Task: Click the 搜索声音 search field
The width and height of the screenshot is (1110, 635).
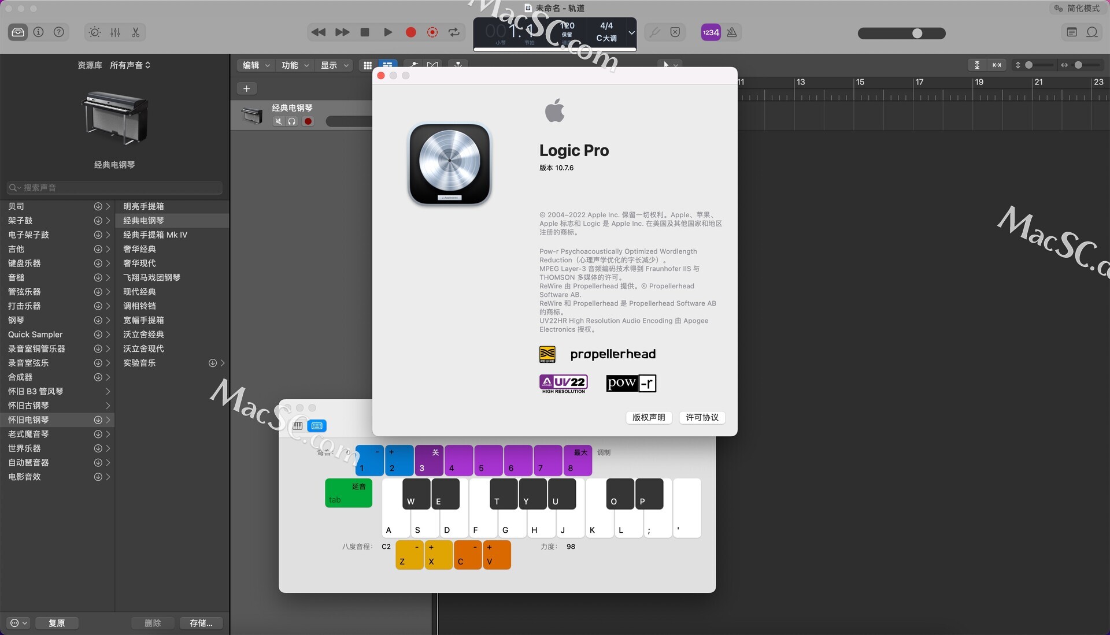Action: [x=114, y=188]
